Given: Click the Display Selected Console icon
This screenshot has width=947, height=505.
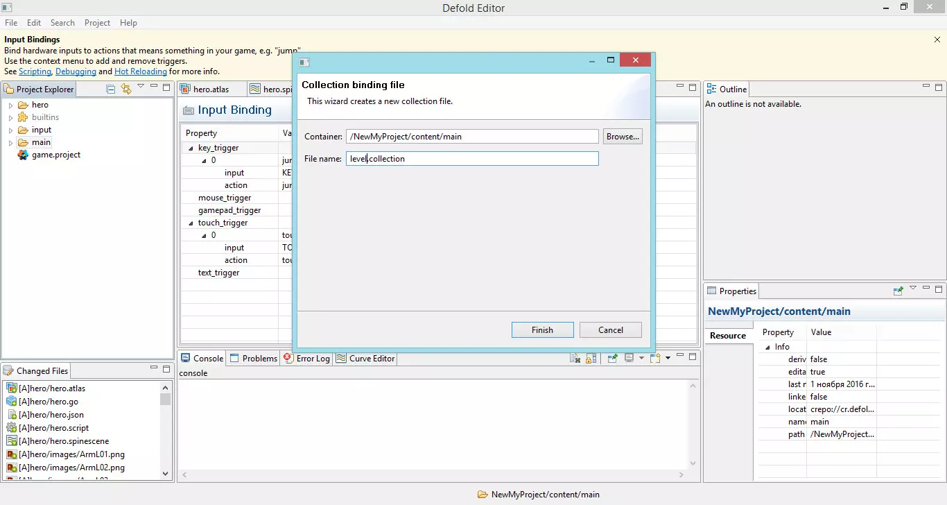Looking at the screenshot, I should [x=629, y=359].
